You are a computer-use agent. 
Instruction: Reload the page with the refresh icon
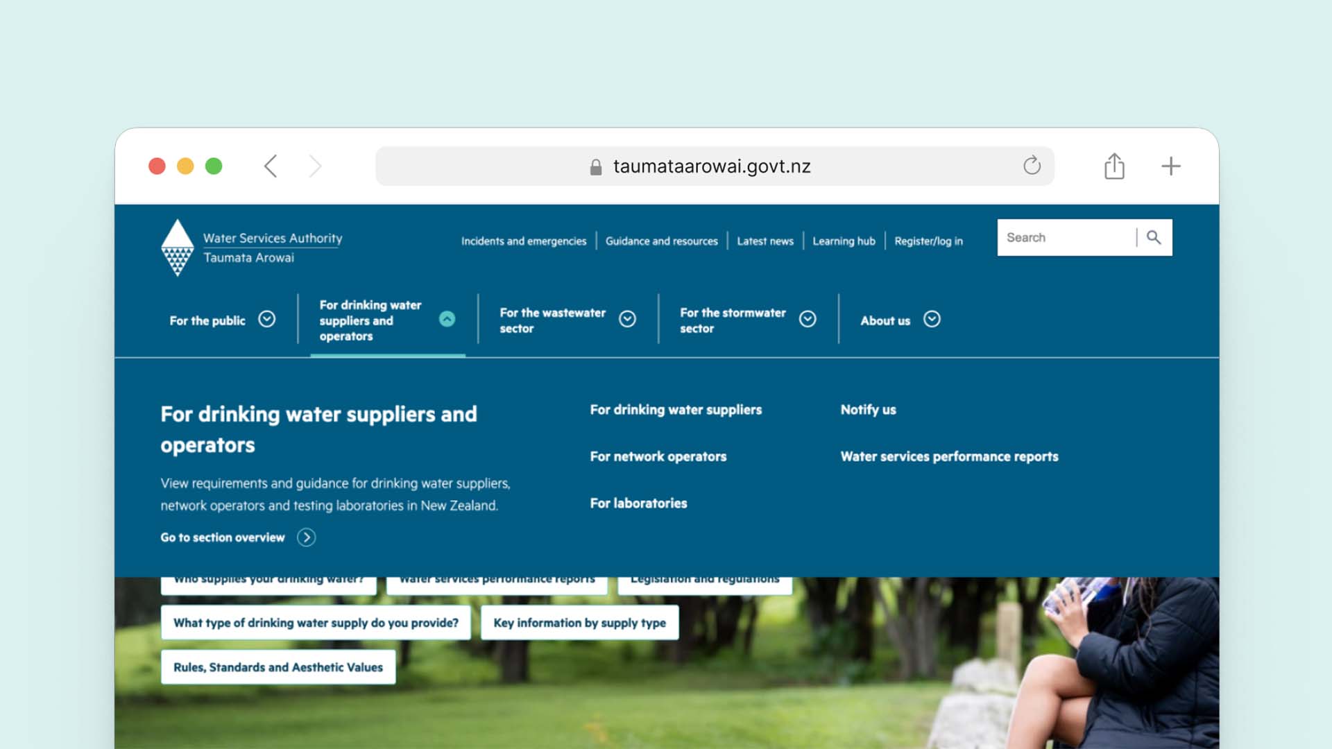(1032, 166)
